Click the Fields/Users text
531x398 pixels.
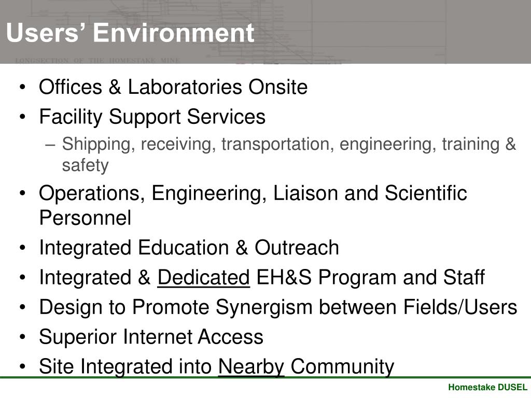coord(460,307)
